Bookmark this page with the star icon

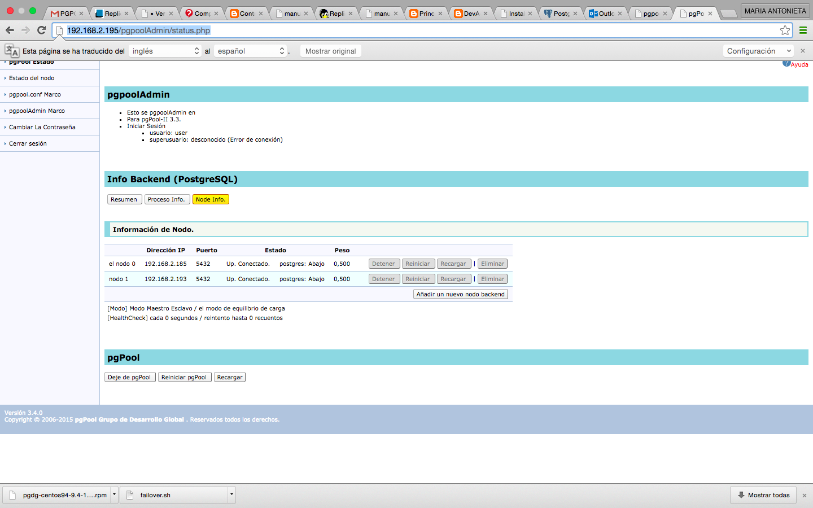[x=785, y=30]
